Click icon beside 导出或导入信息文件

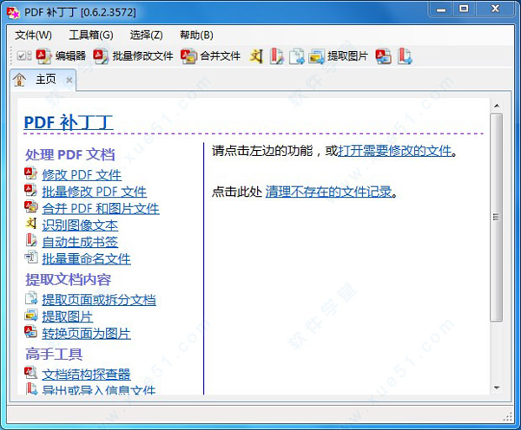click(31, 388)
